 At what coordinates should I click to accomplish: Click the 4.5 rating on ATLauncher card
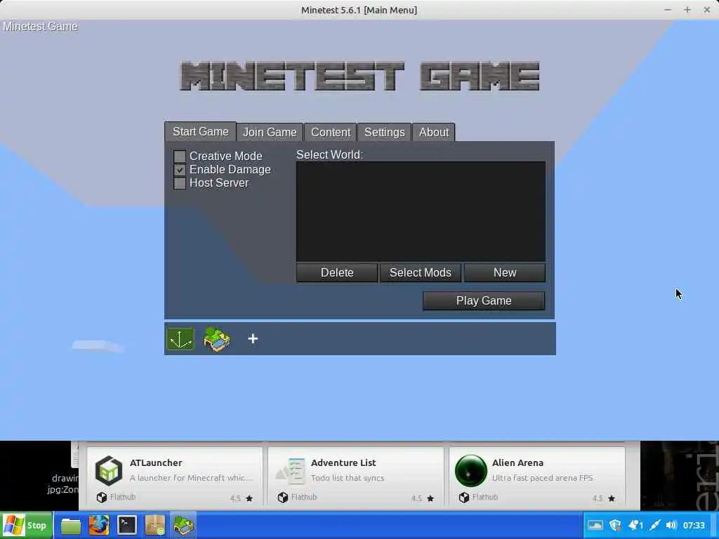[x=235, y=498]
